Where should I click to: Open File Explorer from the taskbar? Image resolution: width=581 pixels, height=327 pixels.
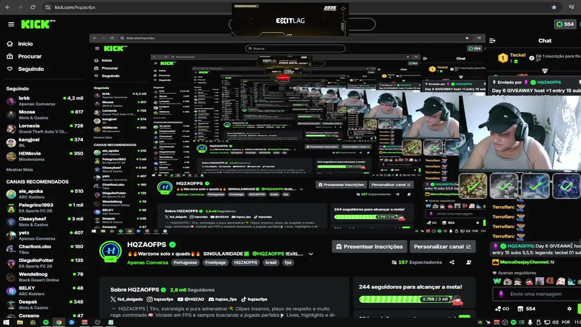[20, 322]
